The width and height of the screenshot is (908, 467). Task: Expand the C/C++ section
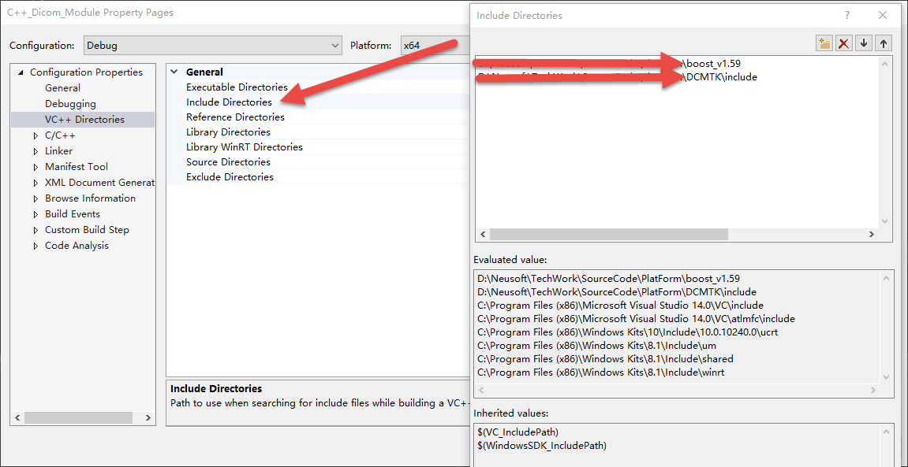(34, 135)
